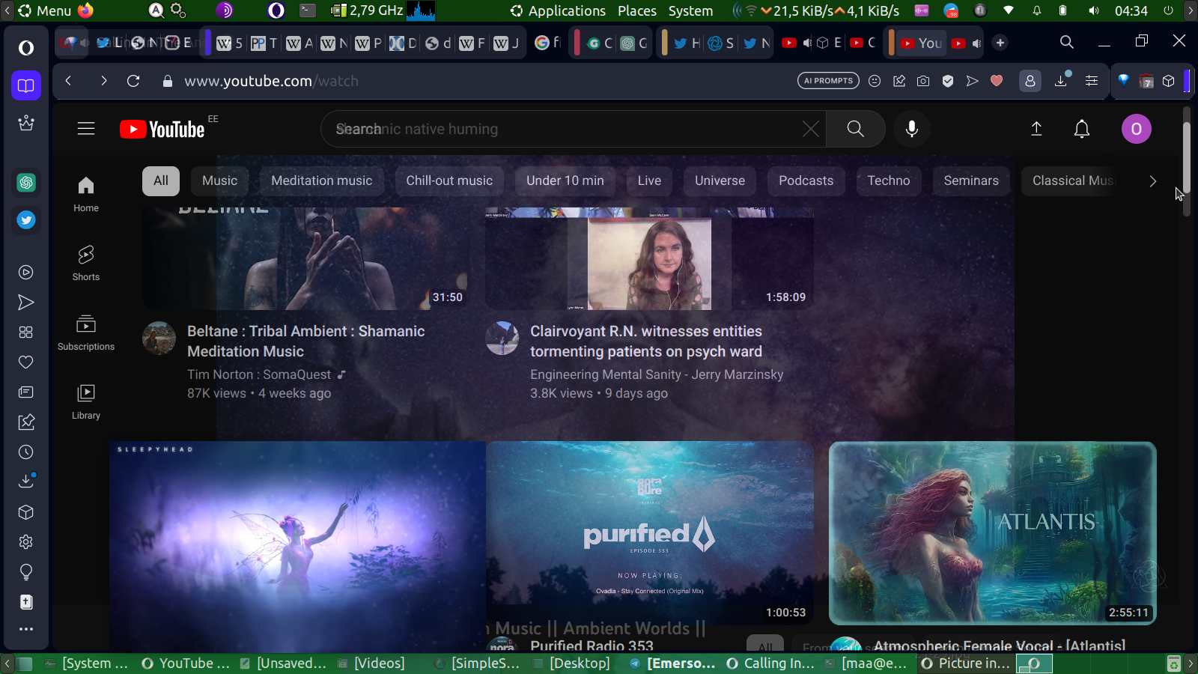Open Personal News in Opera sidebar
This screenshot has height=674, width=1198.
pyautogui.click(x=26, y=392)
